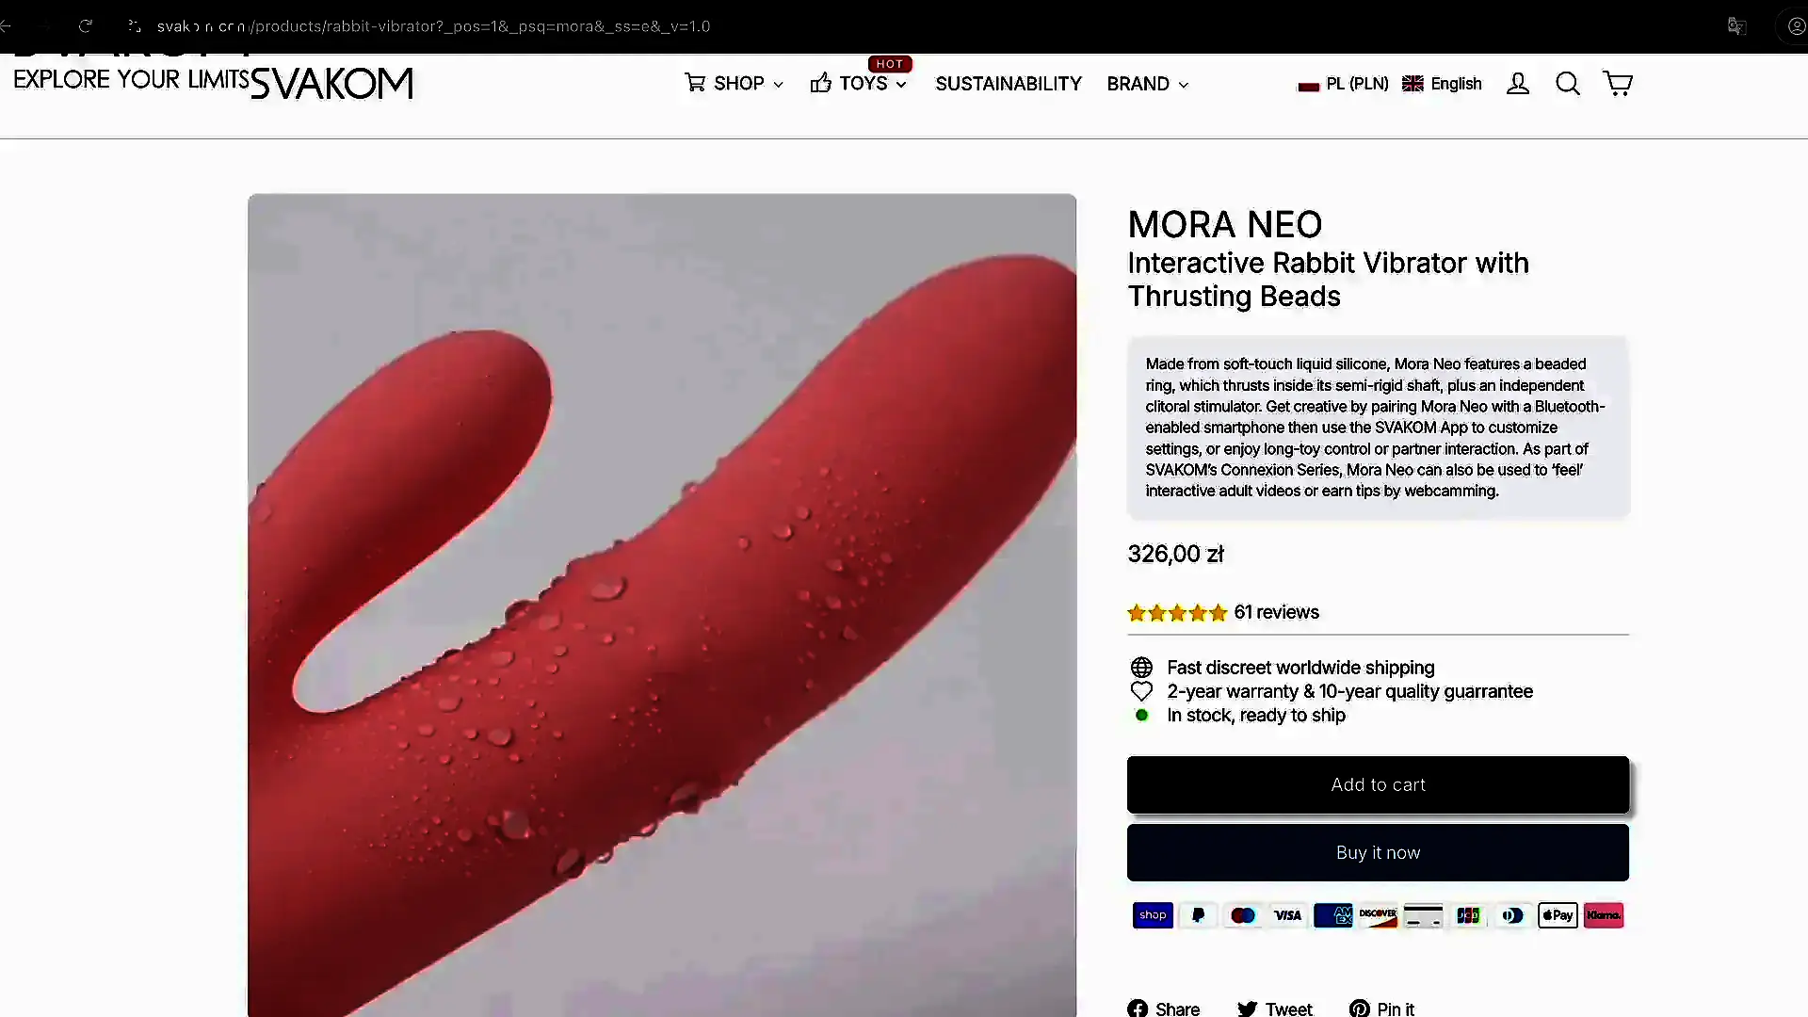Click the Twitter Tweet icon

1247,1009
